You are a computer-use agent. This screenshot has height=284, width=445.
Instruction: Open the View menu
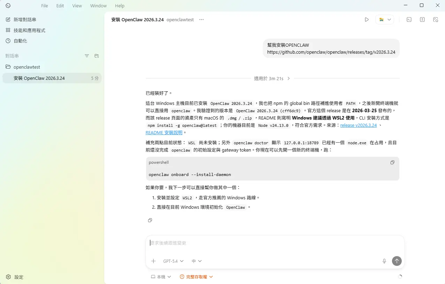point(77,6)
